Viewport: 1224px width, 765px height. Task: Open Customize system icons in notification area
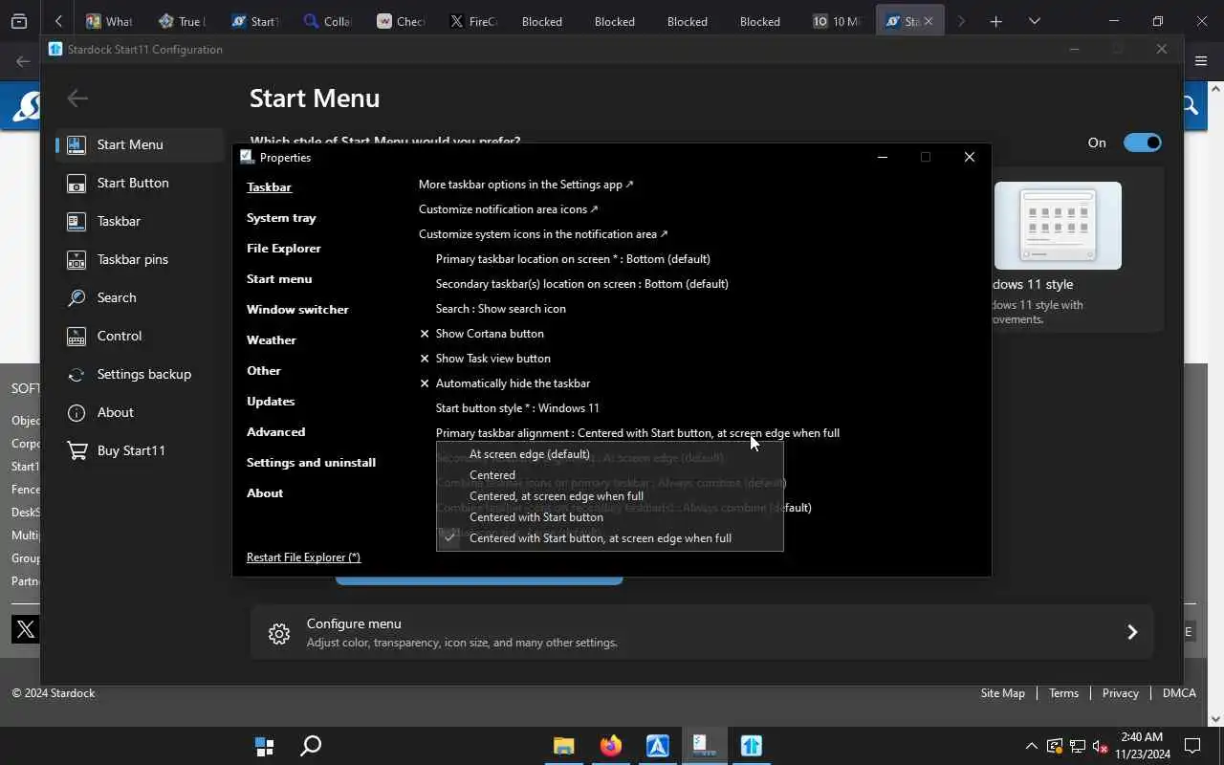click(543, 234)
